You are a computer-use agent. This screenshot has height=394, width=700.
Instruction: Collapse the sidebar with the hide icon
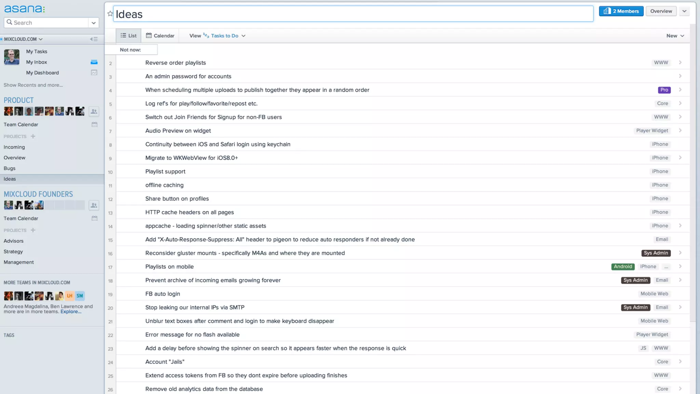pyautogui.click(x=94, y=39)
